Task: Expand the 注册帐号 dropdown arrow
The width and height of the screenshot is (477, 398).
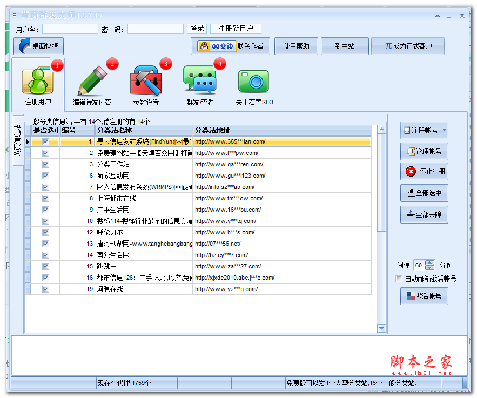Action: pyautogui.click(x=444, y=130)
